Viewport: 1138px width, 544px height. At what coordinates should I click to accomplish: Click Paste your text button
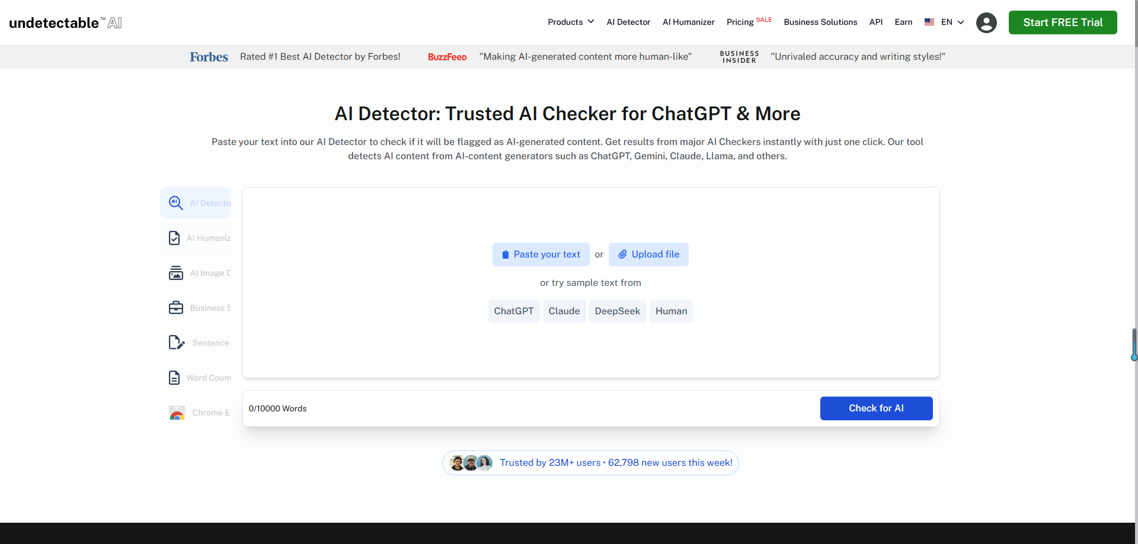pos(541,255)
